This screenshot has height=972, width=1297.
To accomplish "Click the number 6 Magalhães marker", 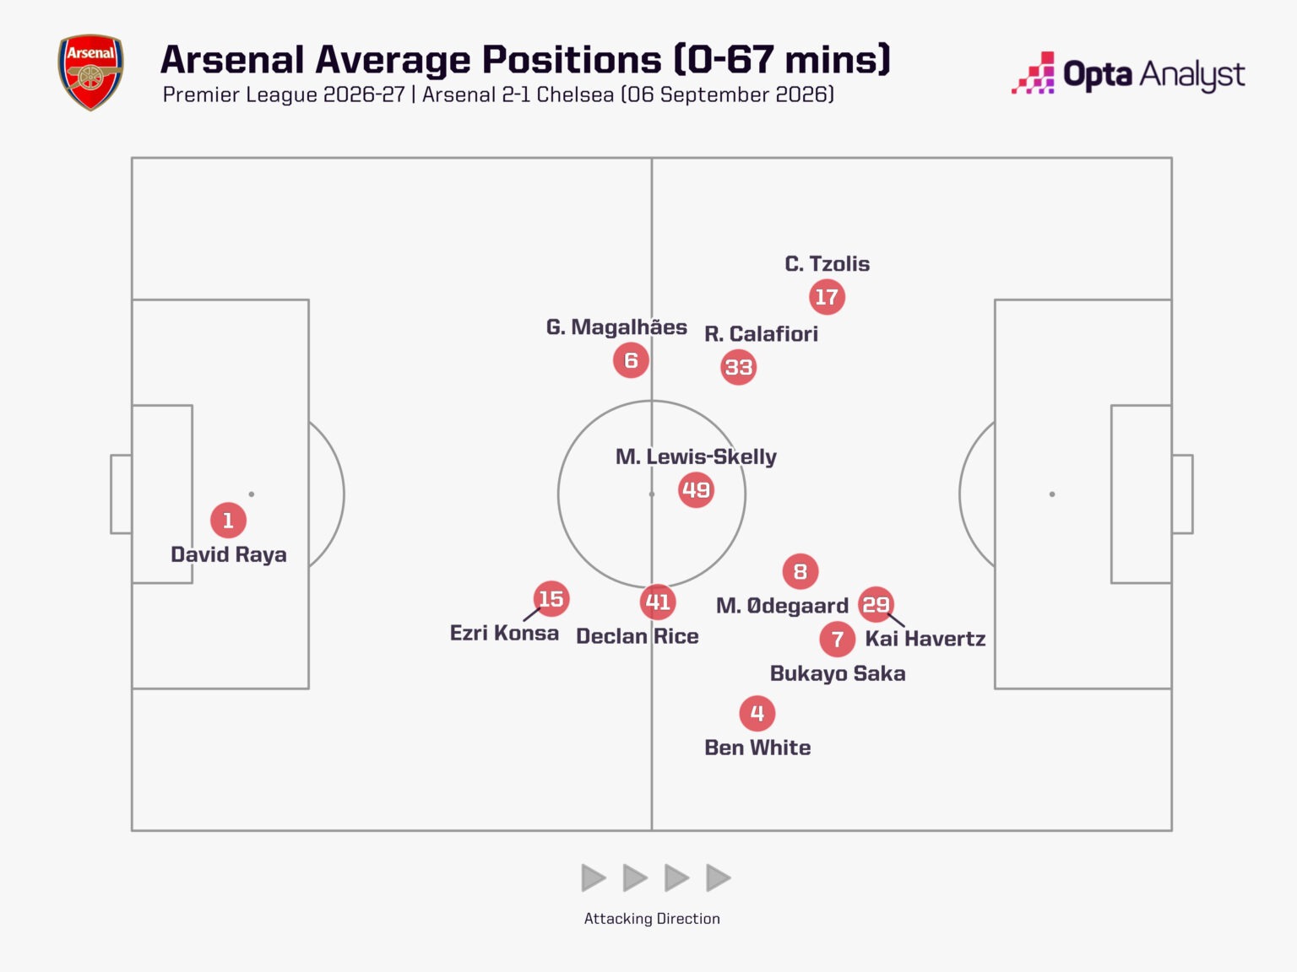I will coord(631,360).
